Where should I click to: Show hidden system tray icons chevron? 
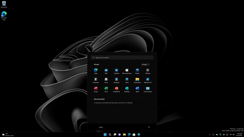point(210,134)
